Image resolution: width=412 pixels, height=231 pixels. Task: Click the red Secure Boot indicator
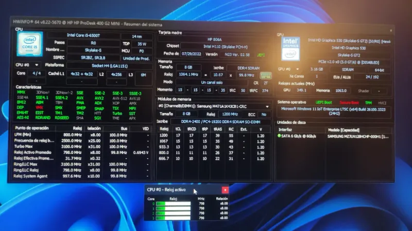[x=349, y=103]
